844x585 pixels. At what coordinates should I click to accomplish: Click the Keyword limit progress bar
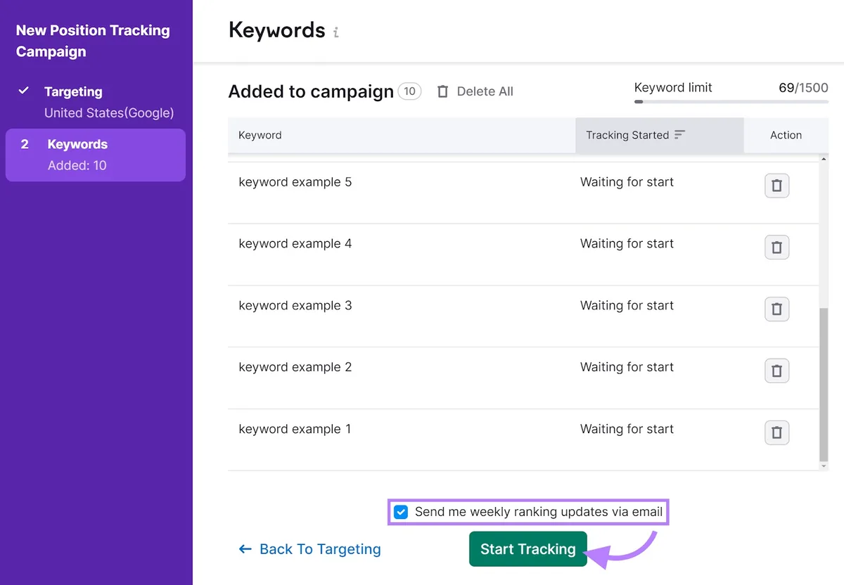pos(731,102)
